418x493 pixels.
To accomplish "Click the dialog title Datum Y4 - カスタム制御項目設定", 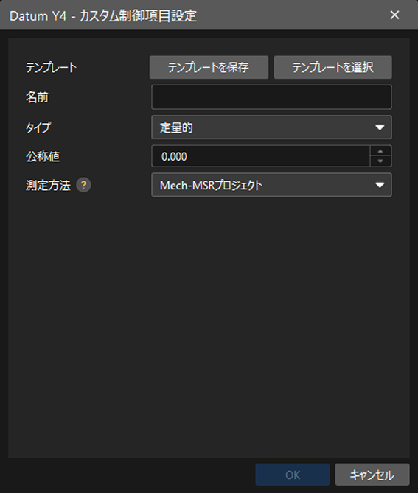I will click(x=103, y=15).
